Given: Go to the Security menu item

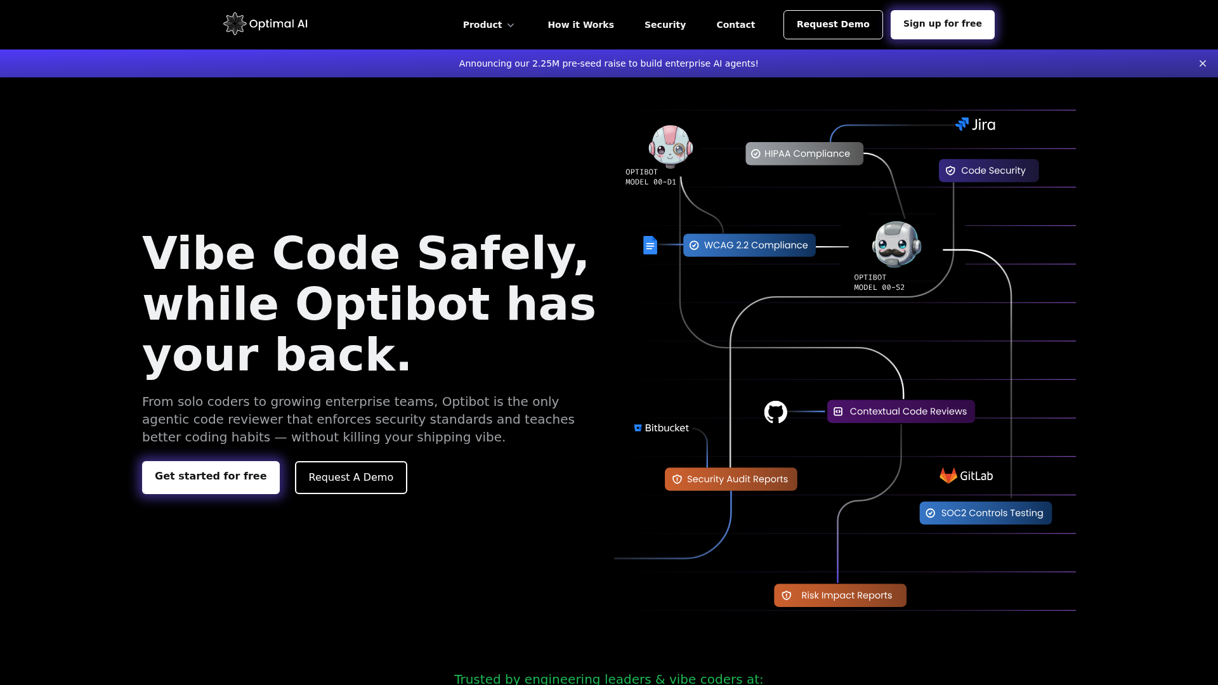Looking at the screenshot, I should coord(665,25).
